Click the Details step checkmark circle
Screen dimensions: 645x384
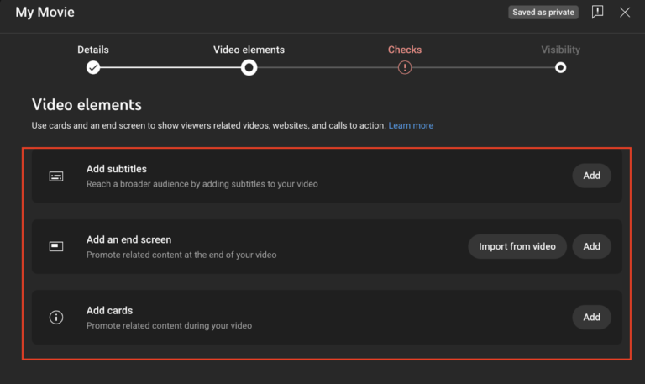click(x=93, y=67)
